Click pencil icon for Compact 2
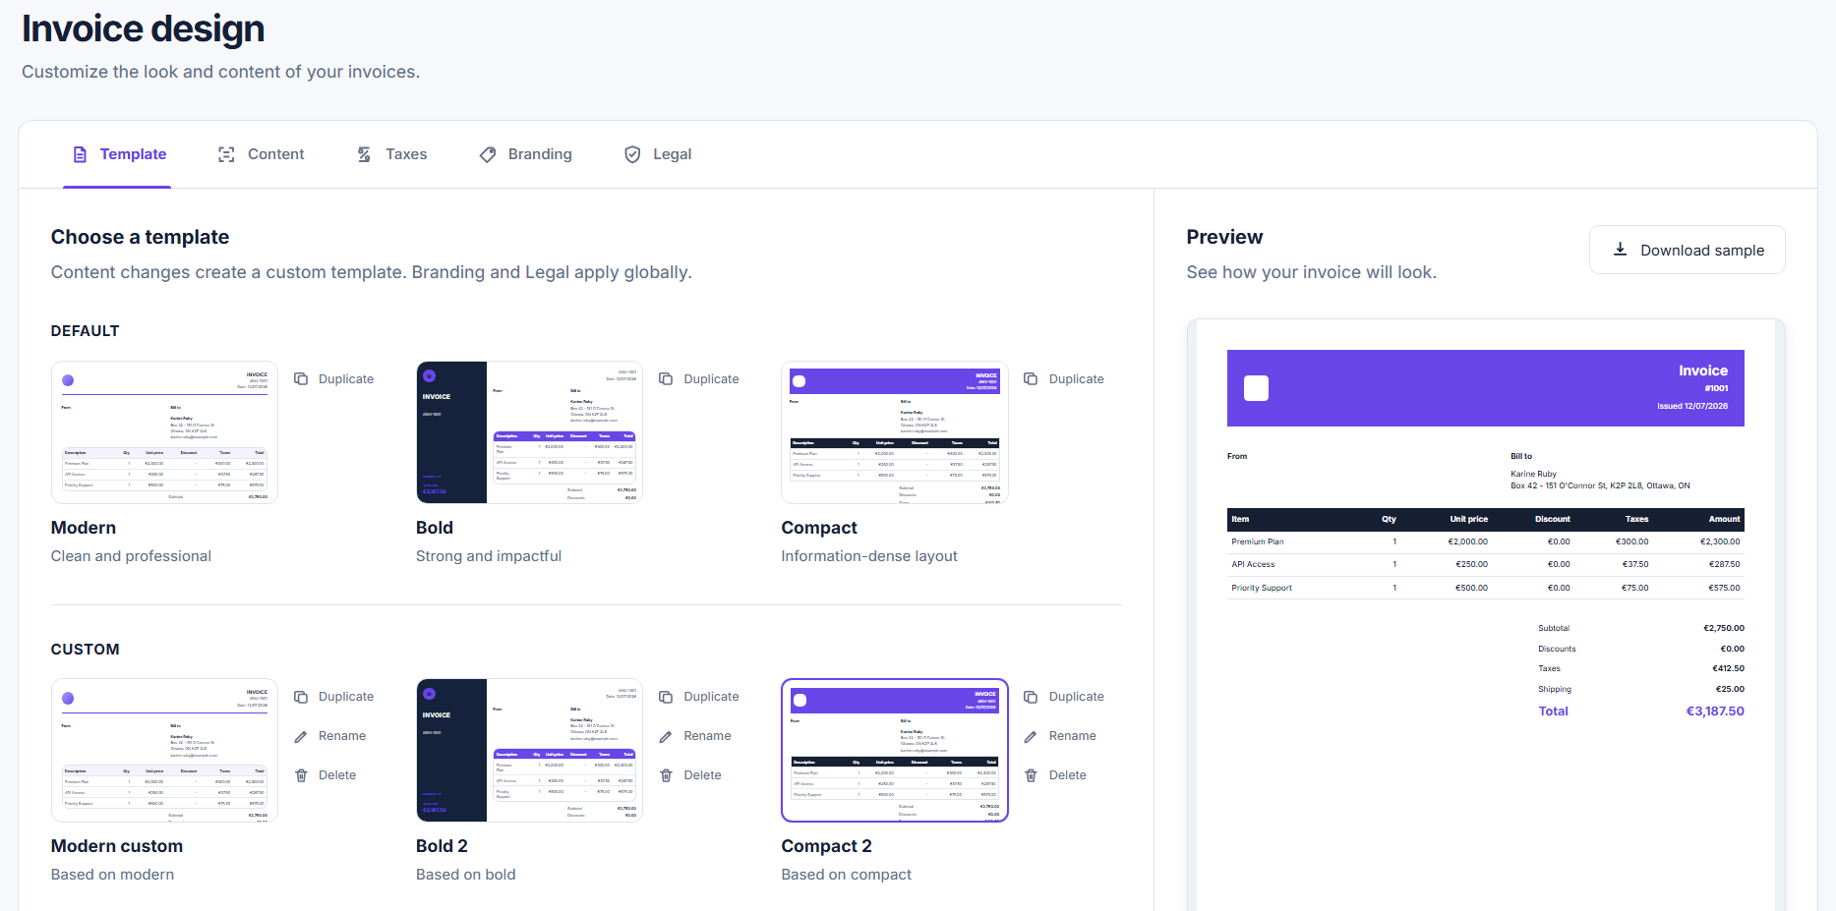Viewport: 1836px width, 911px height. coord(1031,736)
